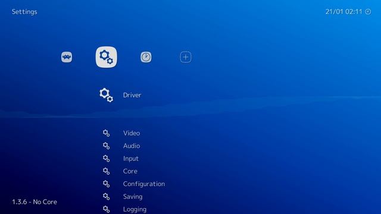Open the Driver settings entry
Viewport: 381px width, 214px height.
[132, 95]
